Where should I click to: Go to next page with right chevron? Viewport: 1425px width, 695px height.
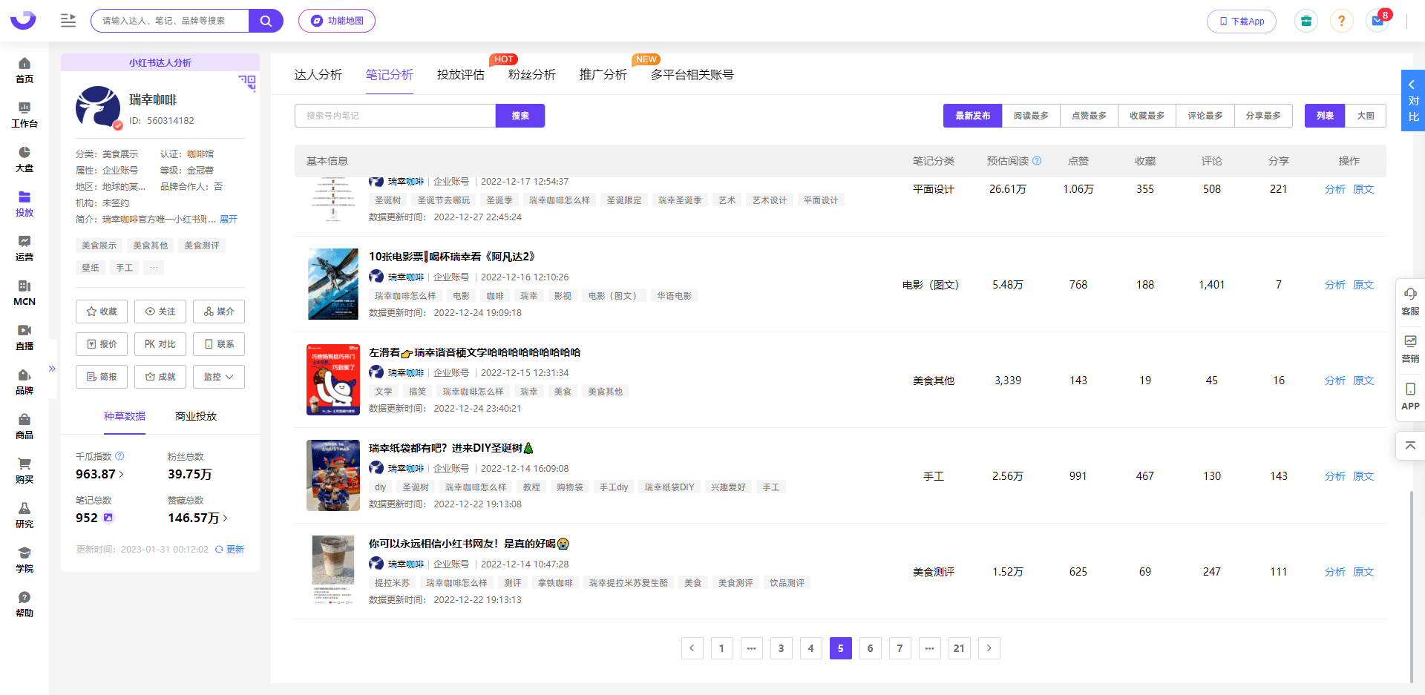(x=989, y=648)
